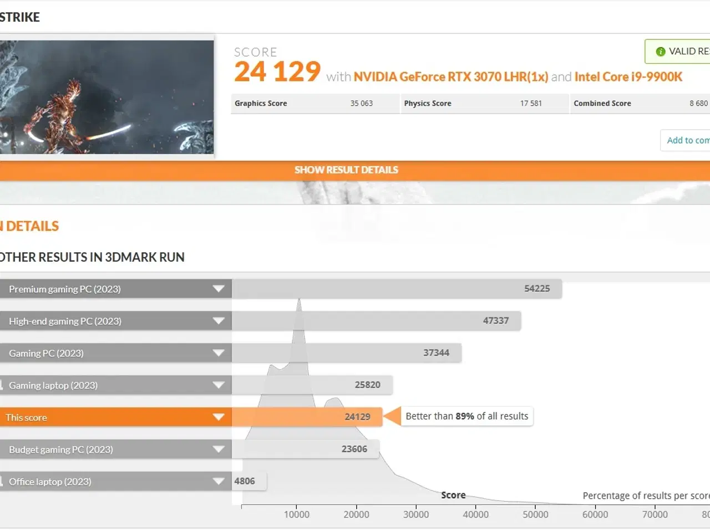This screenshot has width=710, height=532.
Task: Select the Office laptop (2023) row label
Action: coord(50,482)
